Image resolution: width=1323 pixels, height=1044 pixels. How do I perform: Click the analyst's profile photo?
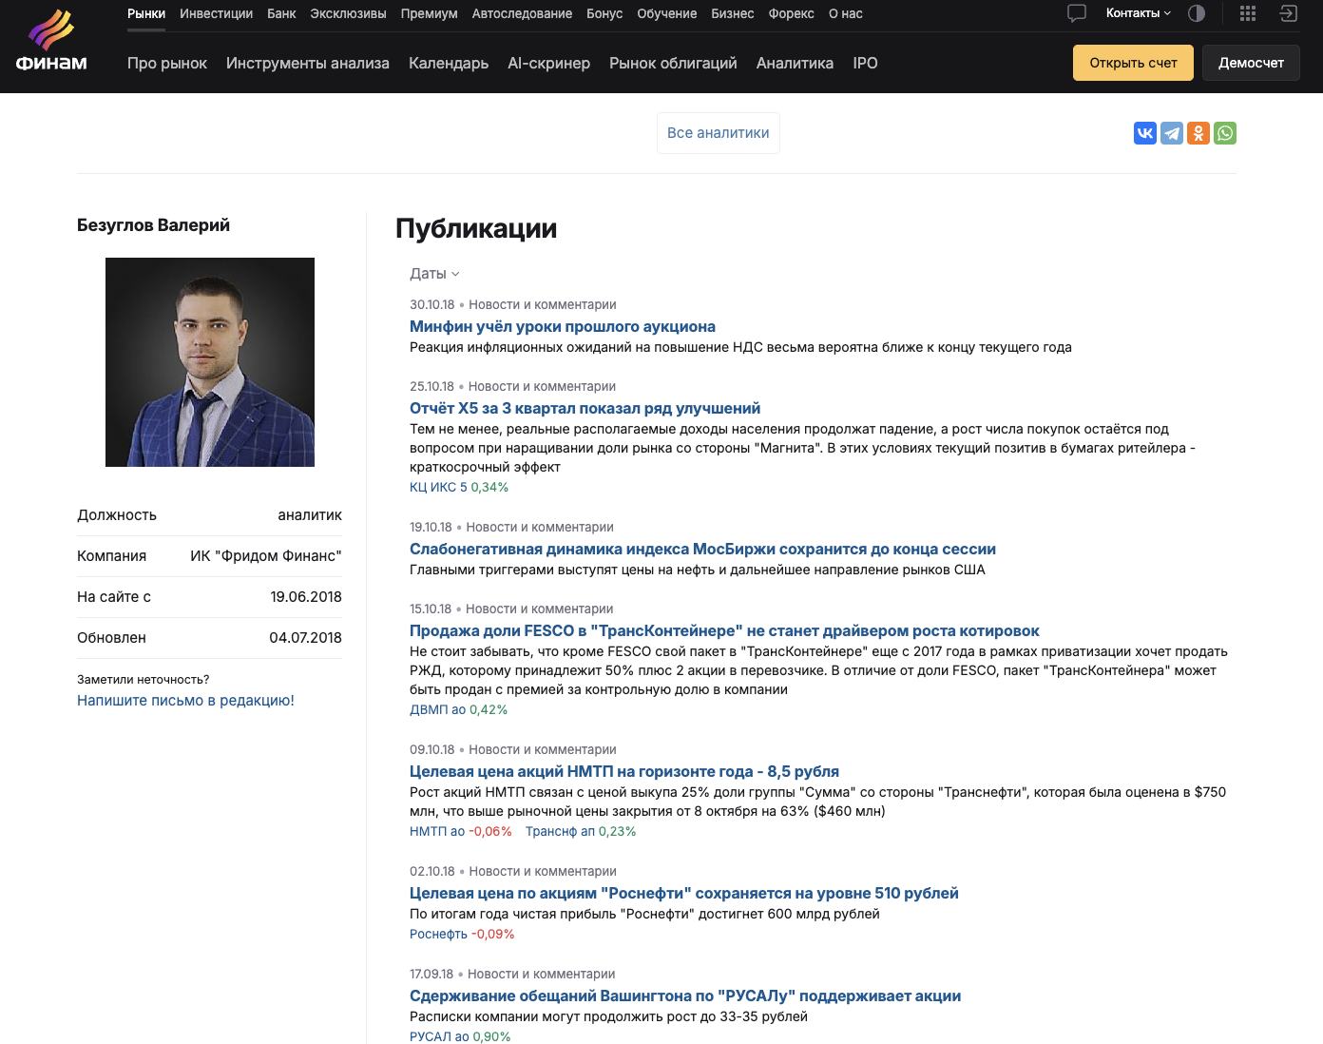(210, 362)
